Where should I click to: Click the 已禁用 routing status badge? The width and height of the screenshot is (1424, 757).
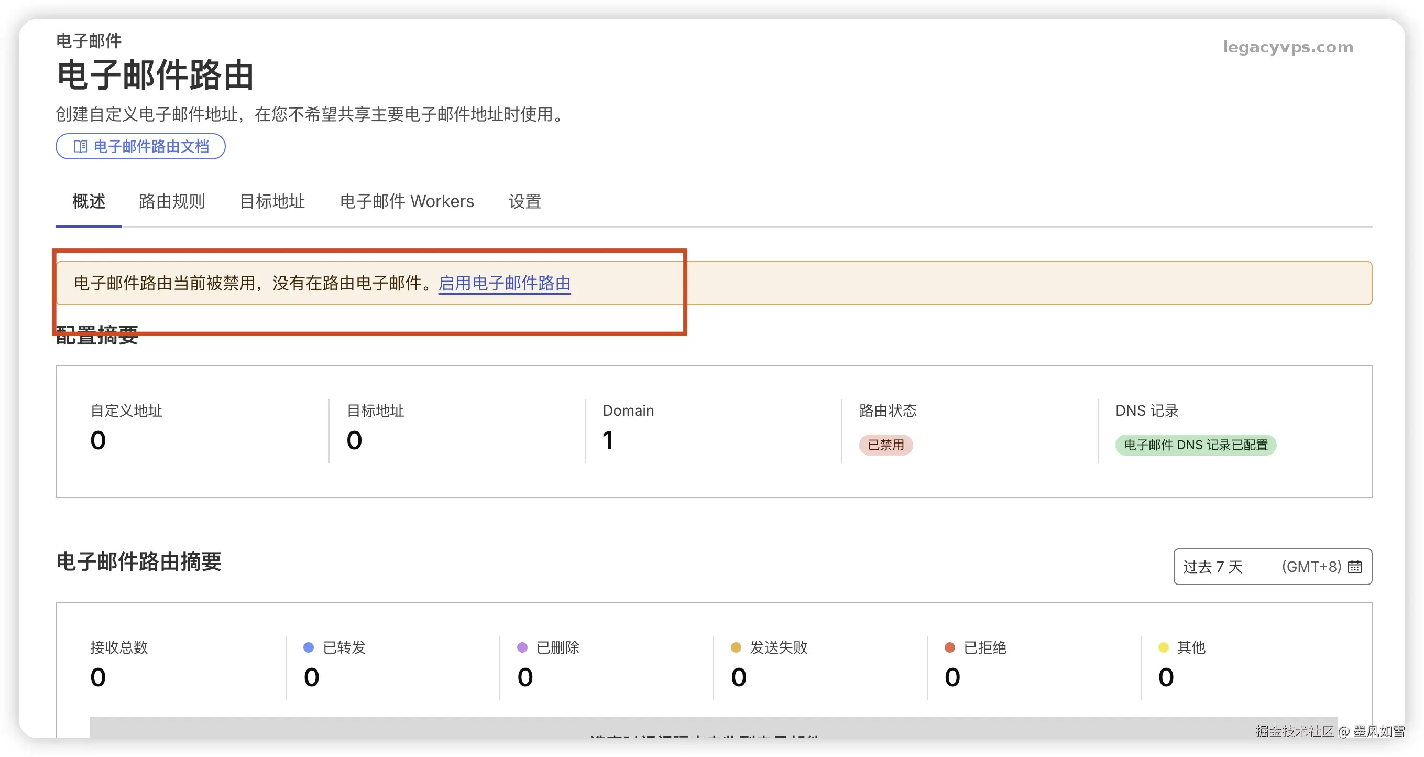[x=885, y=445]
